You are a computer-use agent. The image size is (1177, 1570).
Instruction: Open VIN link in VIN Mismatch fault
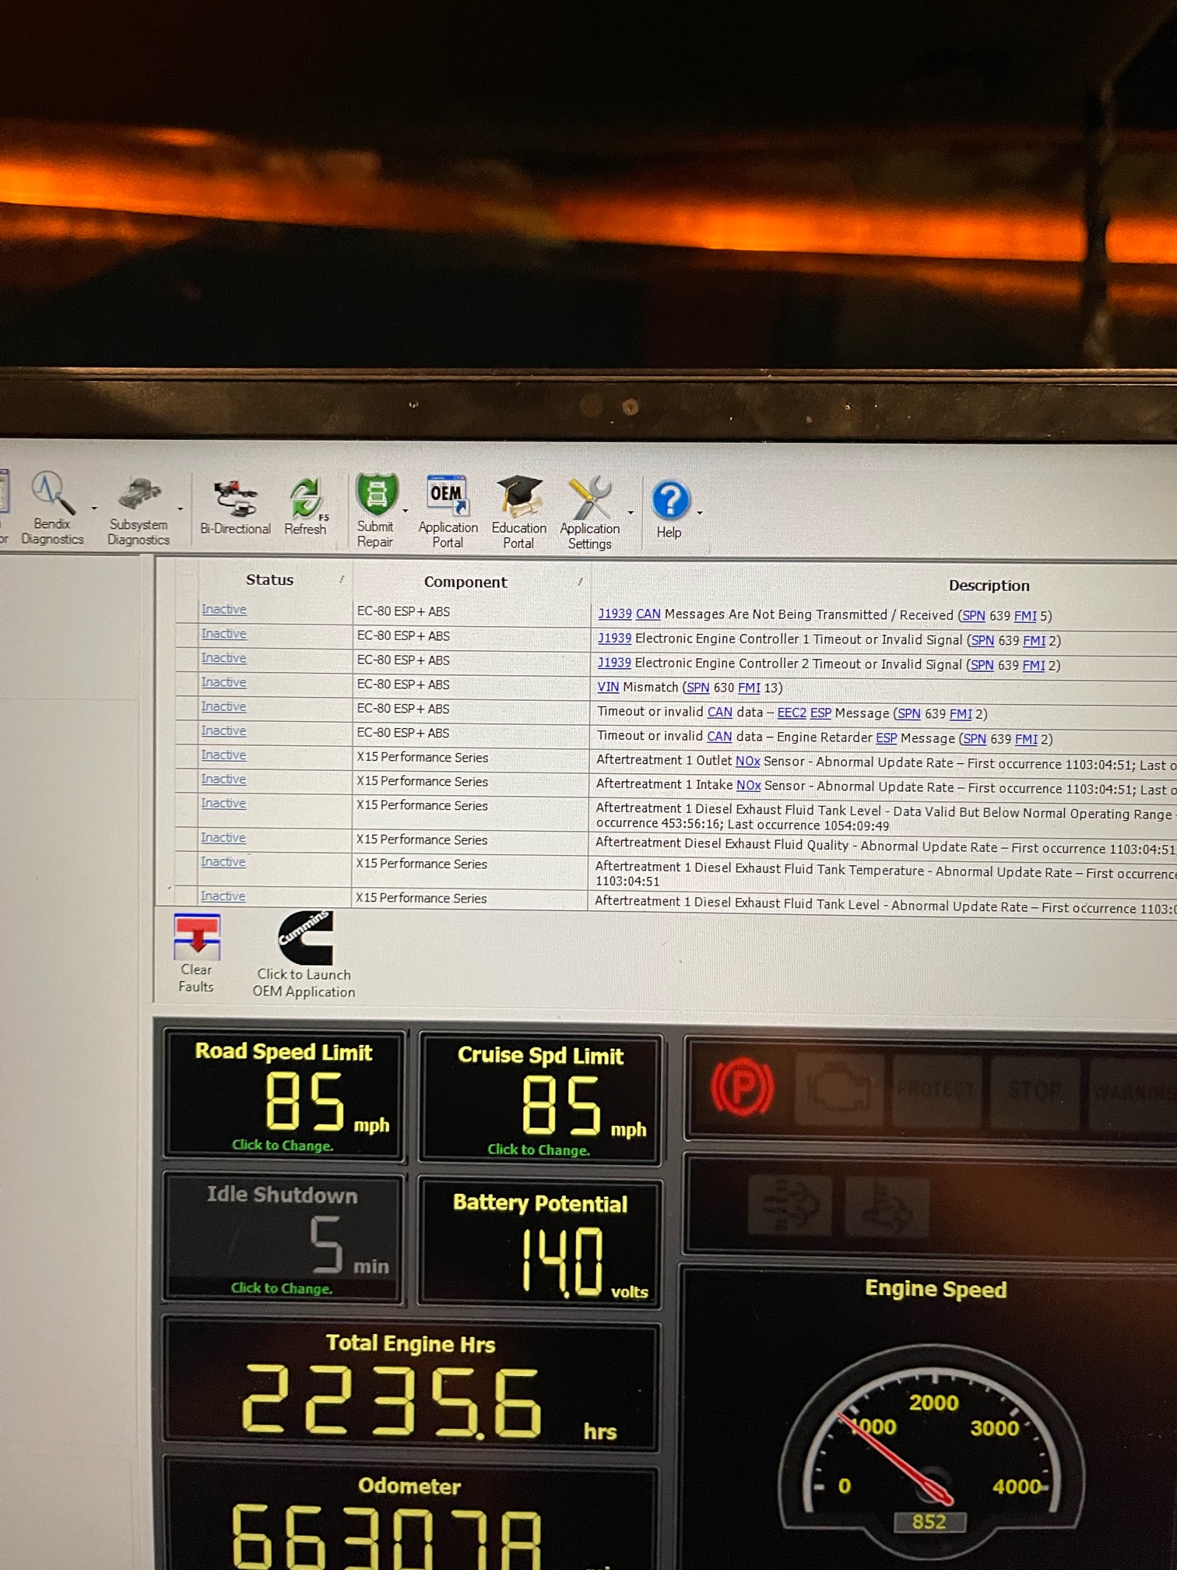[x=607, y=687]
